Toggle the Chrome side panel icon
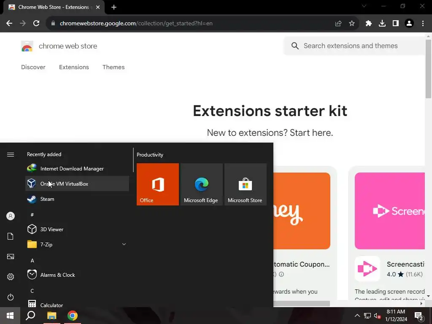 tap(396, 24)
